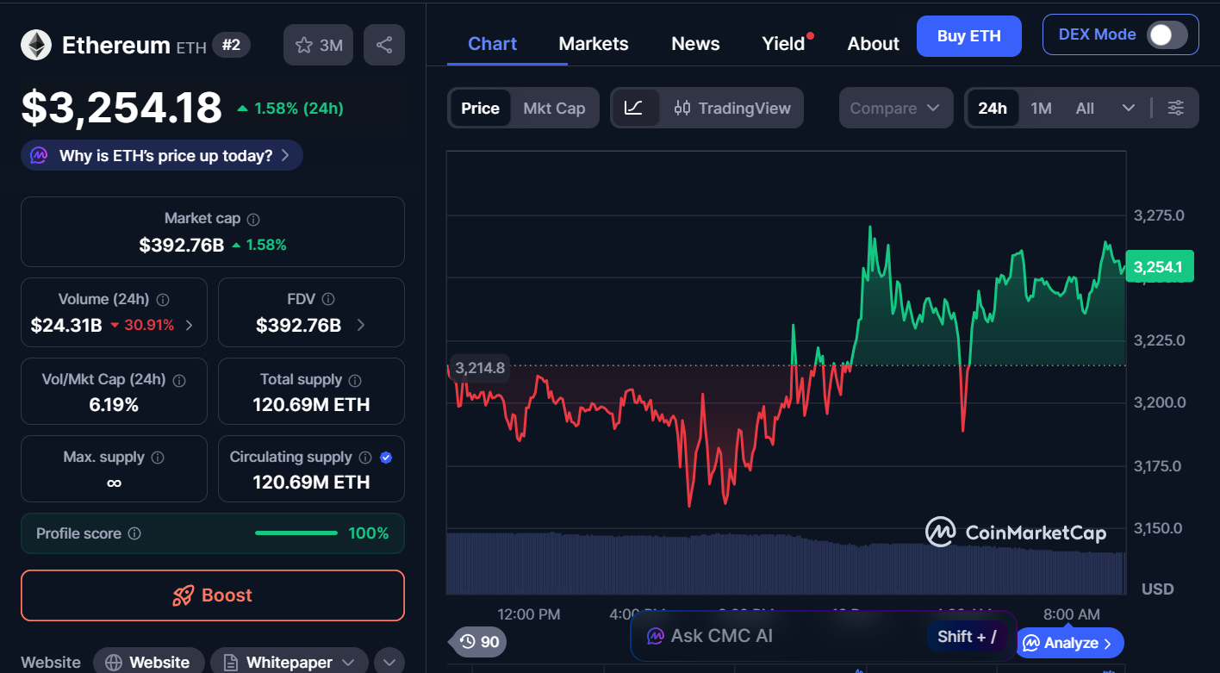Open chart settings sliders icon

point(1175,108)
